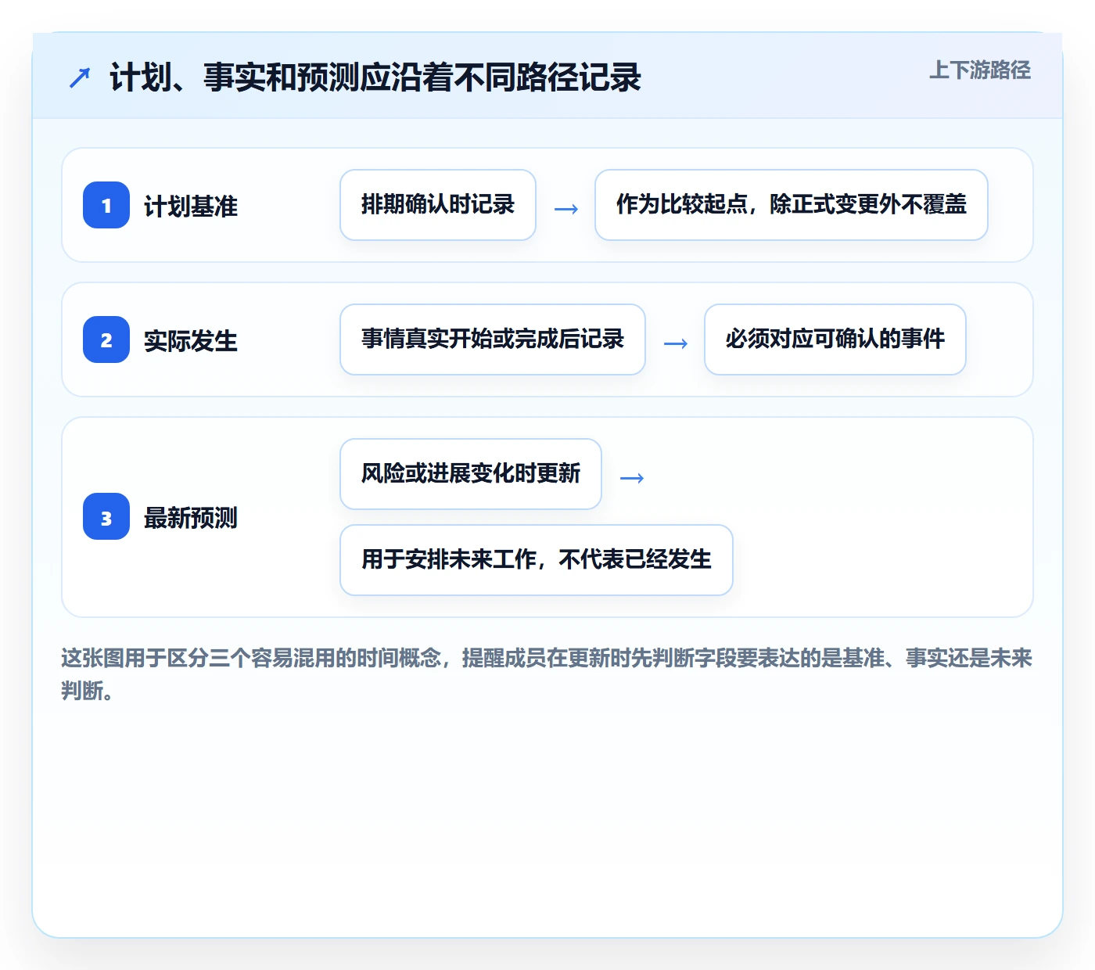Click the 排期确认时记录 box
Viewport: 1095px width, 970px height.
click(x=438, y=205)
